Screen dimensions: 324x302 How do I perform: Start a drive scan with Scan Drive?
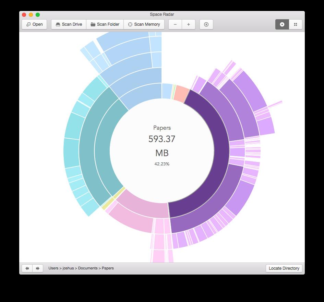(x=69, y=24)
